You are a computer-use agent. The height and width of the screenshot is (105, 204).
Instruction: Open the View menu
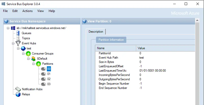(x=40, y=11)
